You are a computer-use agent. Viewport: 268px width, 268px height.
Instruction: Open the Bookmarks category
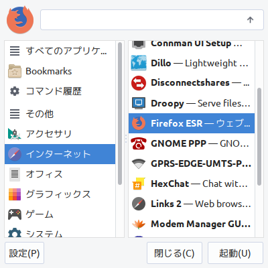pyautogui.click(x=60, y=71)
